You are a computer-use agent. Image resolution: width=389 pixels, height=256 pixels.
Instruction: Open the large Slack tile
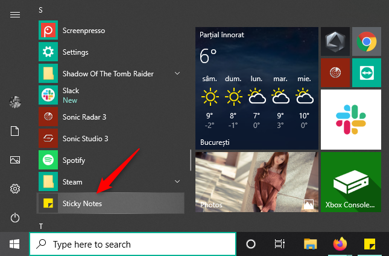[x=350, y=119]
